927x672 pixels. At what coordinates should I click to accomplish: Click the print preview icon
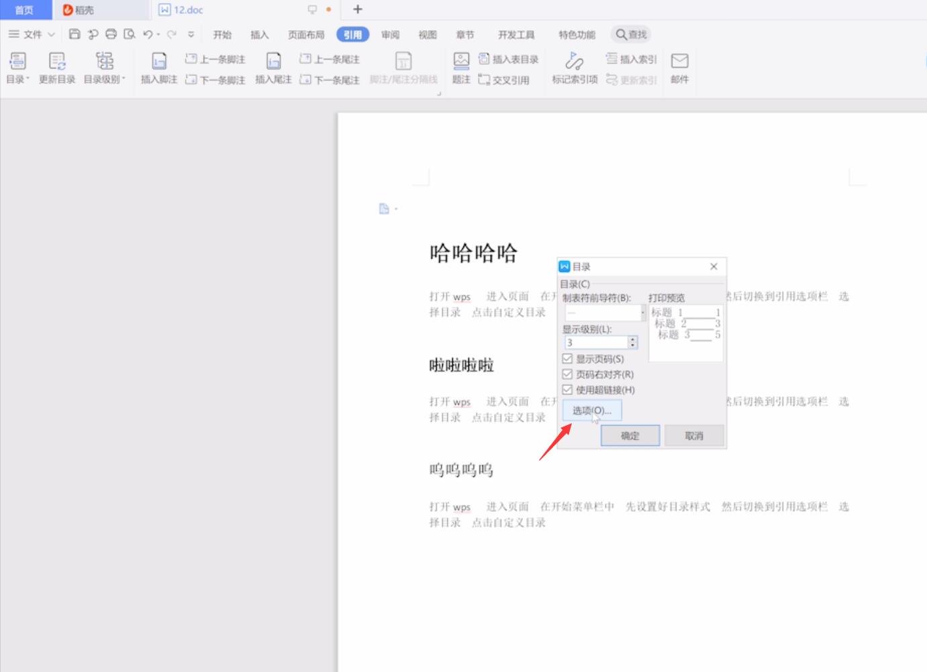(130, 34)
